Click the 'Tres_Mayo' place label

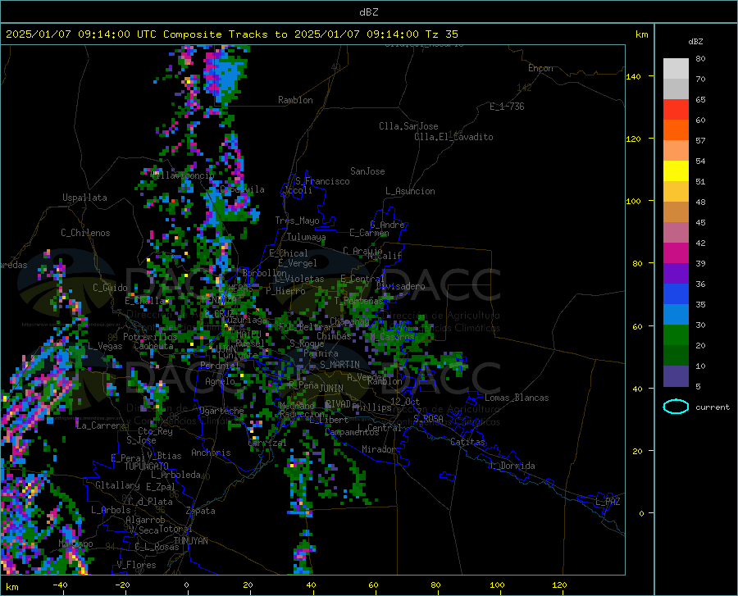[297, 221]
